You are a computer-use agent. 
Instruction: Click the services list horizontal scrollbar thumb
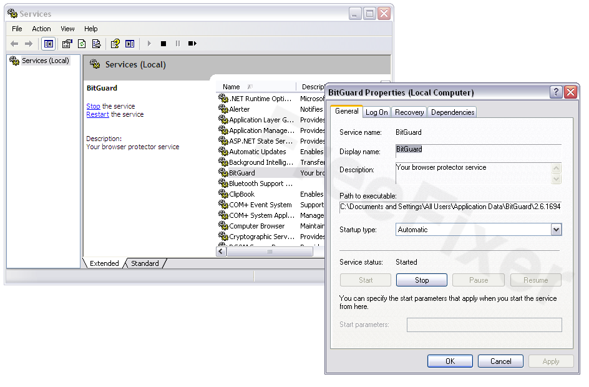click(270, 252)
